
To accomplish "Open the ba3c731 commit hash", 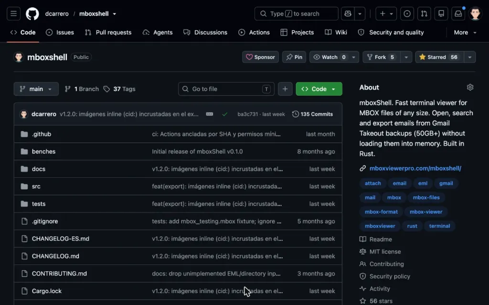I will (248, 114).
